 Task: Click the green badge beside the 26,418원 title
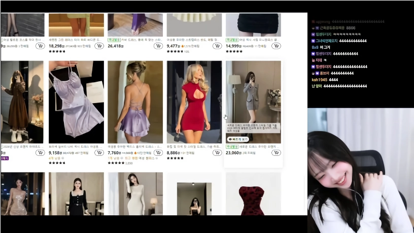click(x=114, y=40)
